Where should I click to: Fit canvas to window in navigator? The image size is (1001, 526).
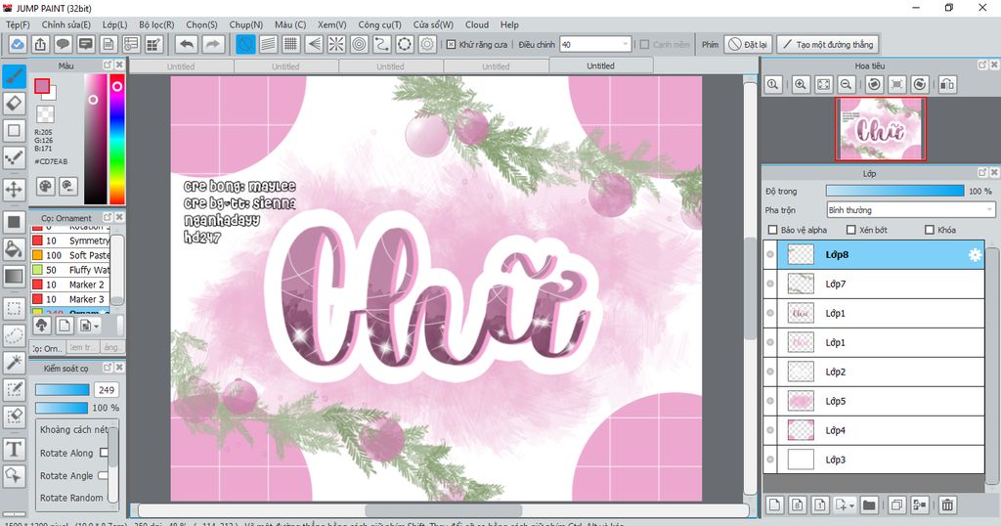[x=823, y=84]
